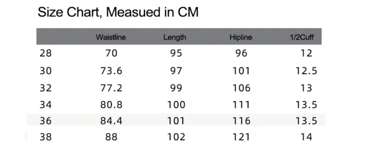Click the Waistline column header
Viewport: 366px width, 153px height.
coord(111,37)
